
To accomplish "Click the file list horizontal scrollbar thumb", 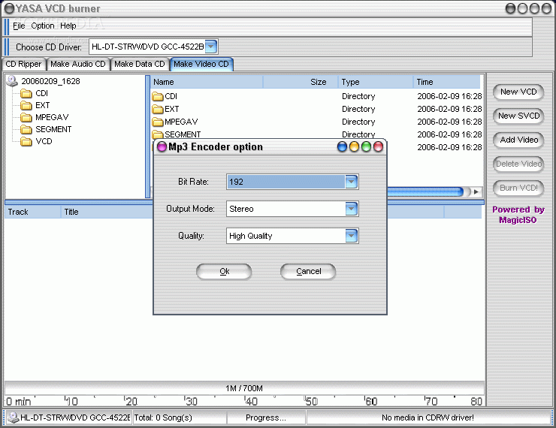I will point(425,192).
